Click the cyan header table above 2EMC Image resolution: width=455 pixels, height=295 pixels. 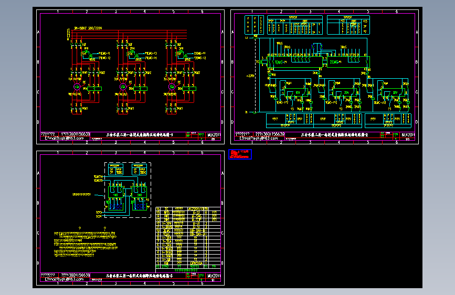tap(348, 25)
